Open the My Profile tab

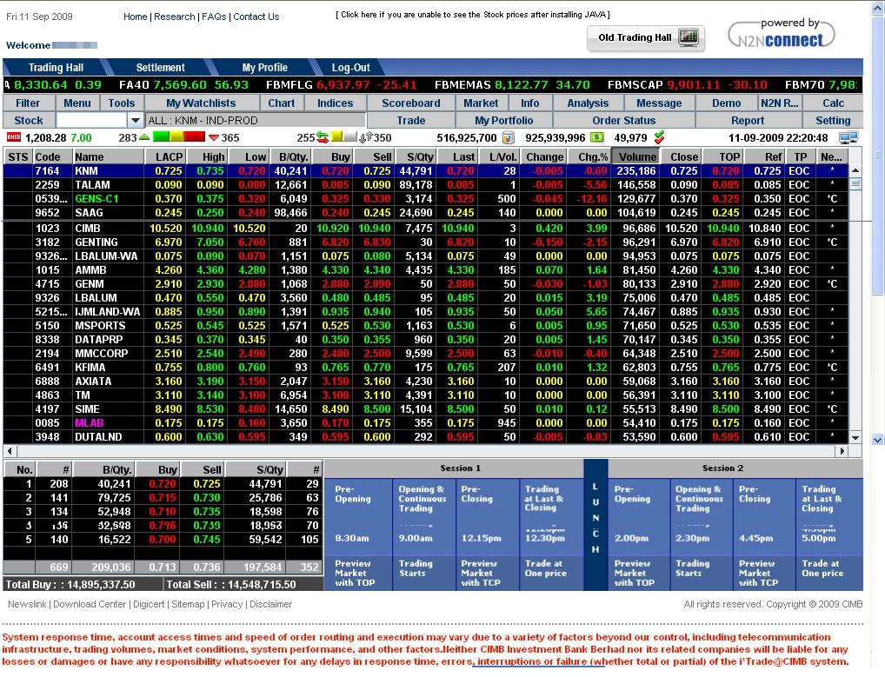click(x=264, y=68)
